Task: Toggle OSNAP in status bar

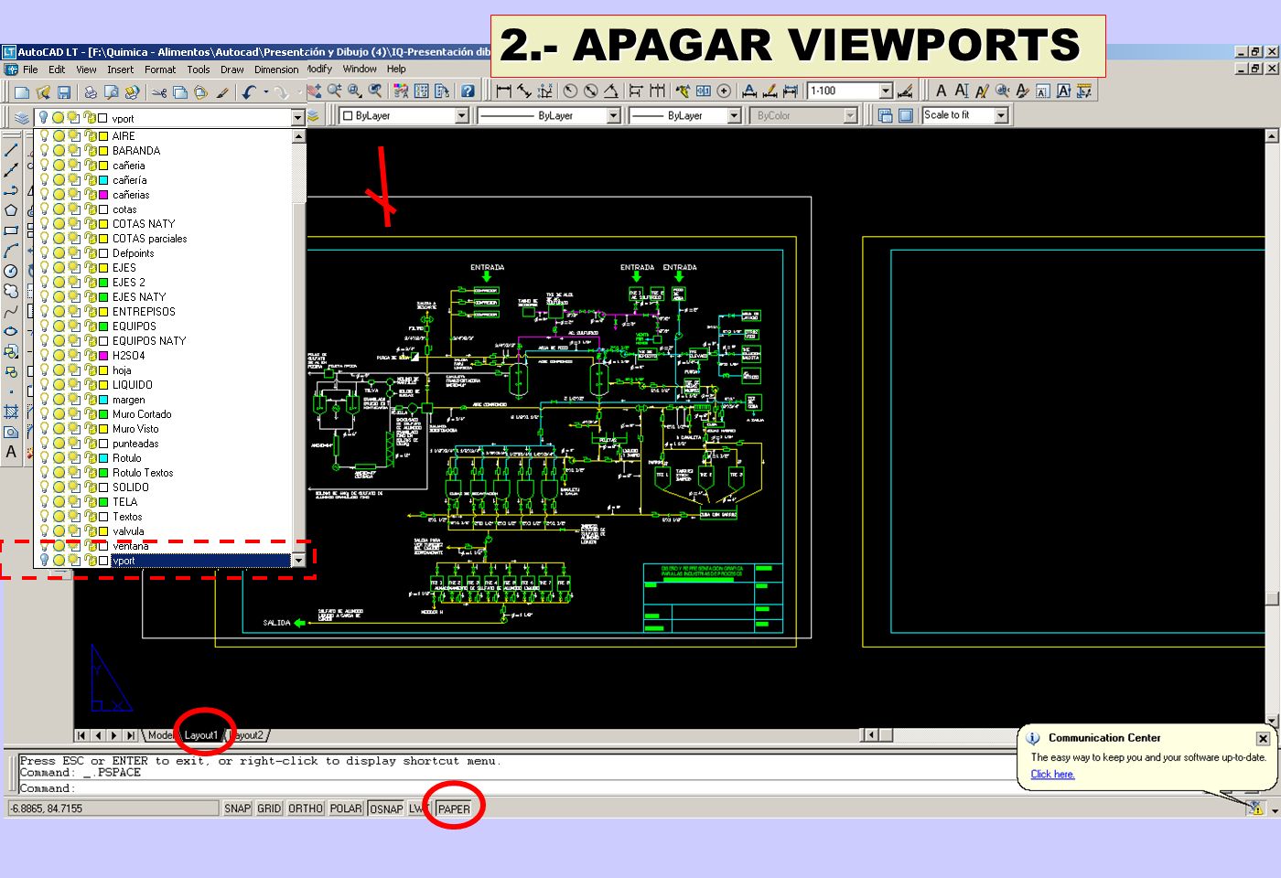Action: click(x=386, y=808)
